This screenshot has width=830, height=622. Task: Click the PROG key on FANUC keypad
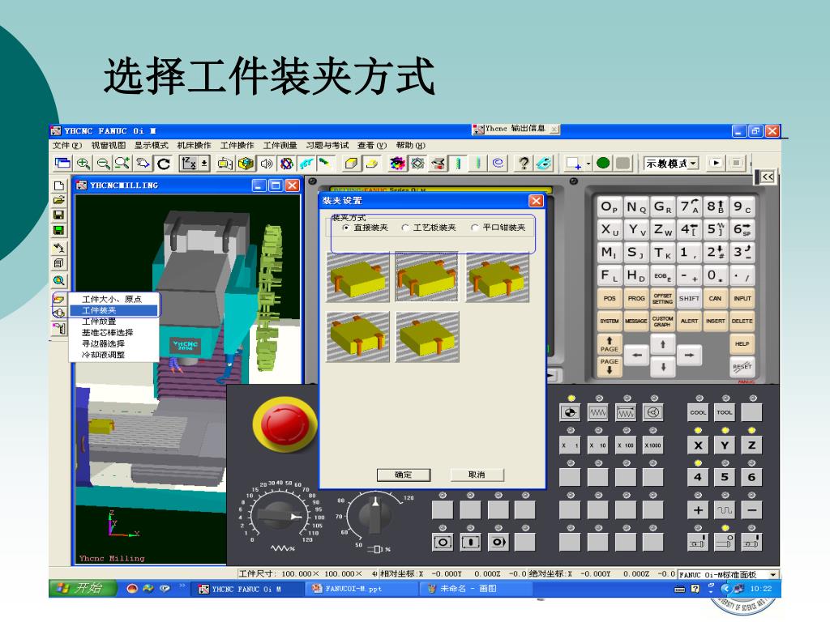(635, 299)
